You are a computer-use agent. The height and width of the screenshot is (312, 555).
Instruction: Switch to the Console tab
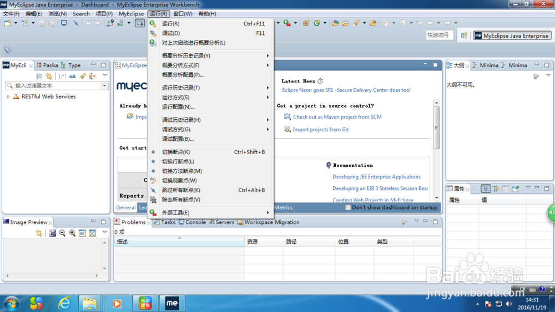192,222
